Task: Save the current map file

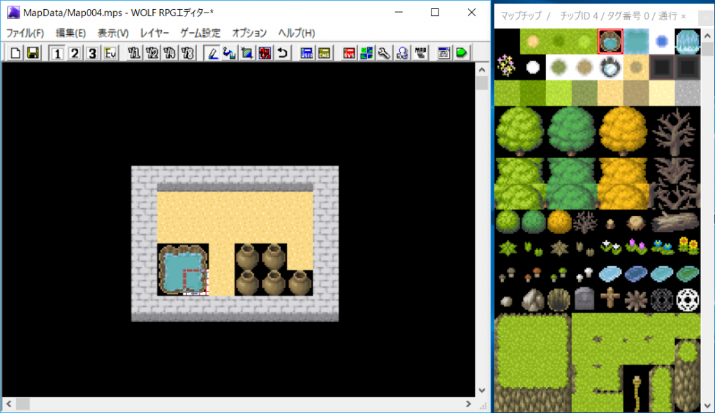Action: tap(33, 52)
